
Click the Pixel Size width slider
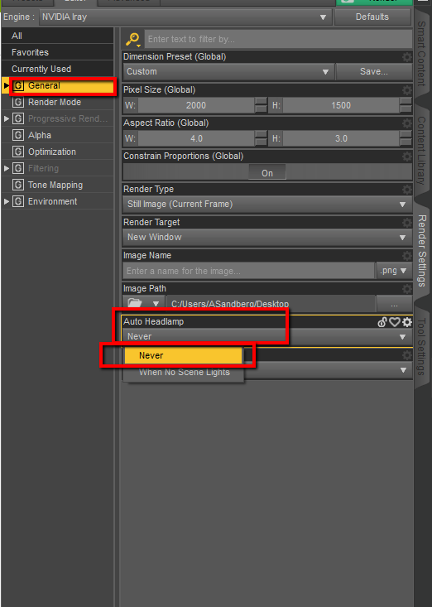click(x=196, y=105)
